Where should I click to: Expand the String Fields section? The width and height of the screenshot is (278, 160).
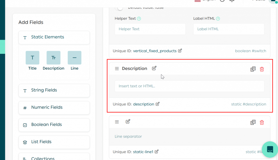[54, 90]
